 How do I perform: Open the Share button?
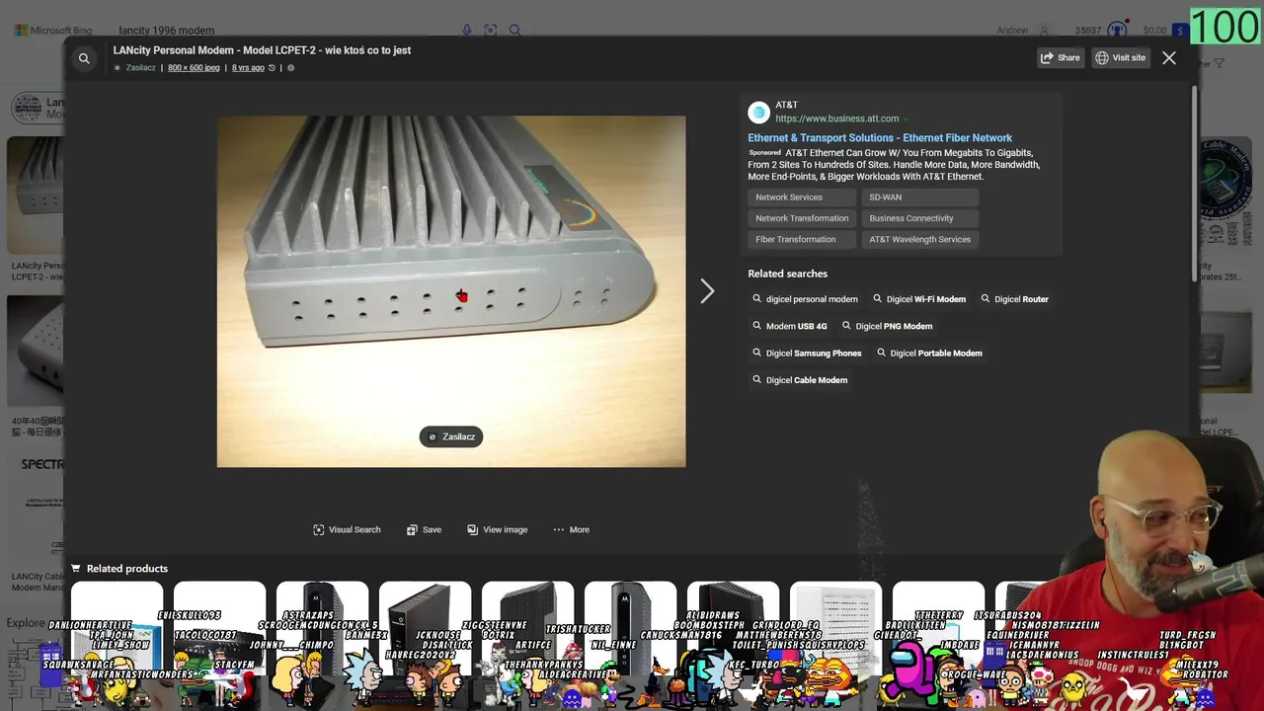tap(1060, 57)
